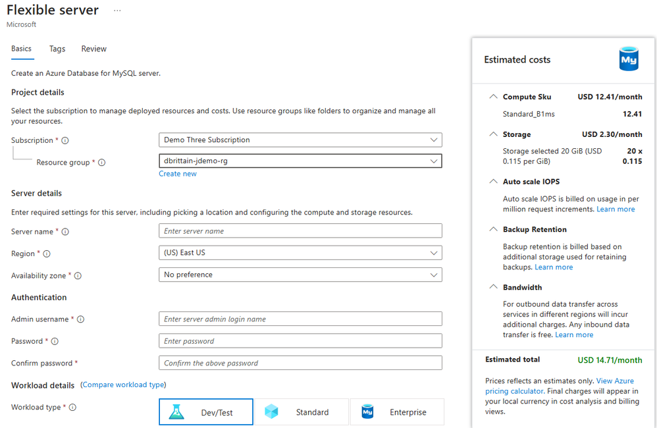Switch to the Basics tab
Viewport: 657px width, 428px height.
(x=21, y=49)
